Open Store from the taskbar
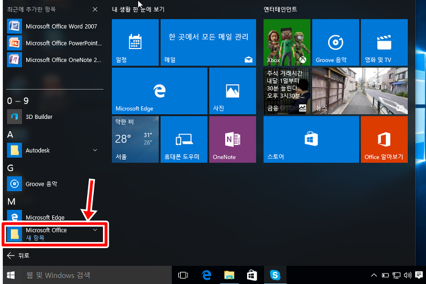Screen dimensions: 426x284 pyautogui.click(x=252, y=276)
